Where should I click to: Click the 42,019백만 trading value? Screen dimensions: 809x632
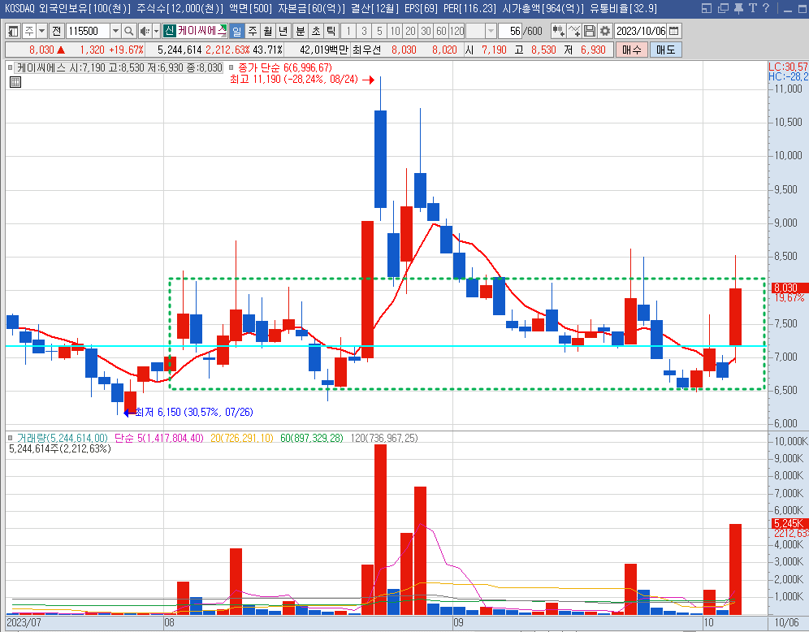click(324, 50)
